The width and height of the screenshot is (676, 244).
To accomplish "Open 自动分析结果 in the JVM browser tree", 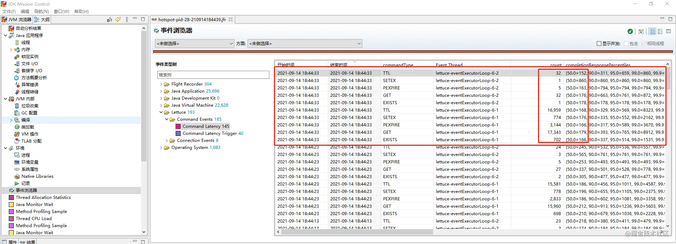I will 28,28.
